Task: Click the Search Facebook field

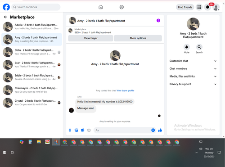Action: tap(36, 7)
